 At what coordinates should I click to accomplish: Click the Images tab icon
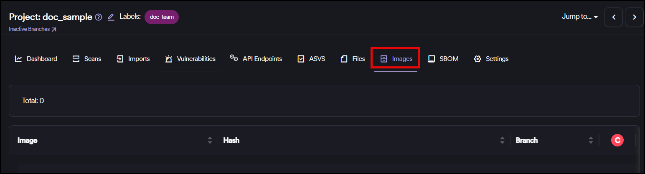pyautogui.click(x=383, y=59)
